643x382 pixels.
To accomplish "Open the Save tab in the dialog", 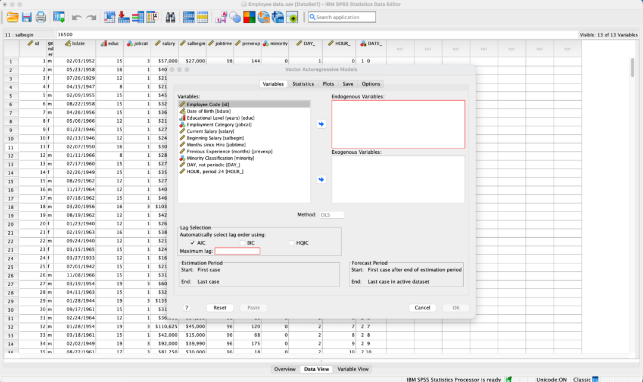I will (x=348, y=83).
